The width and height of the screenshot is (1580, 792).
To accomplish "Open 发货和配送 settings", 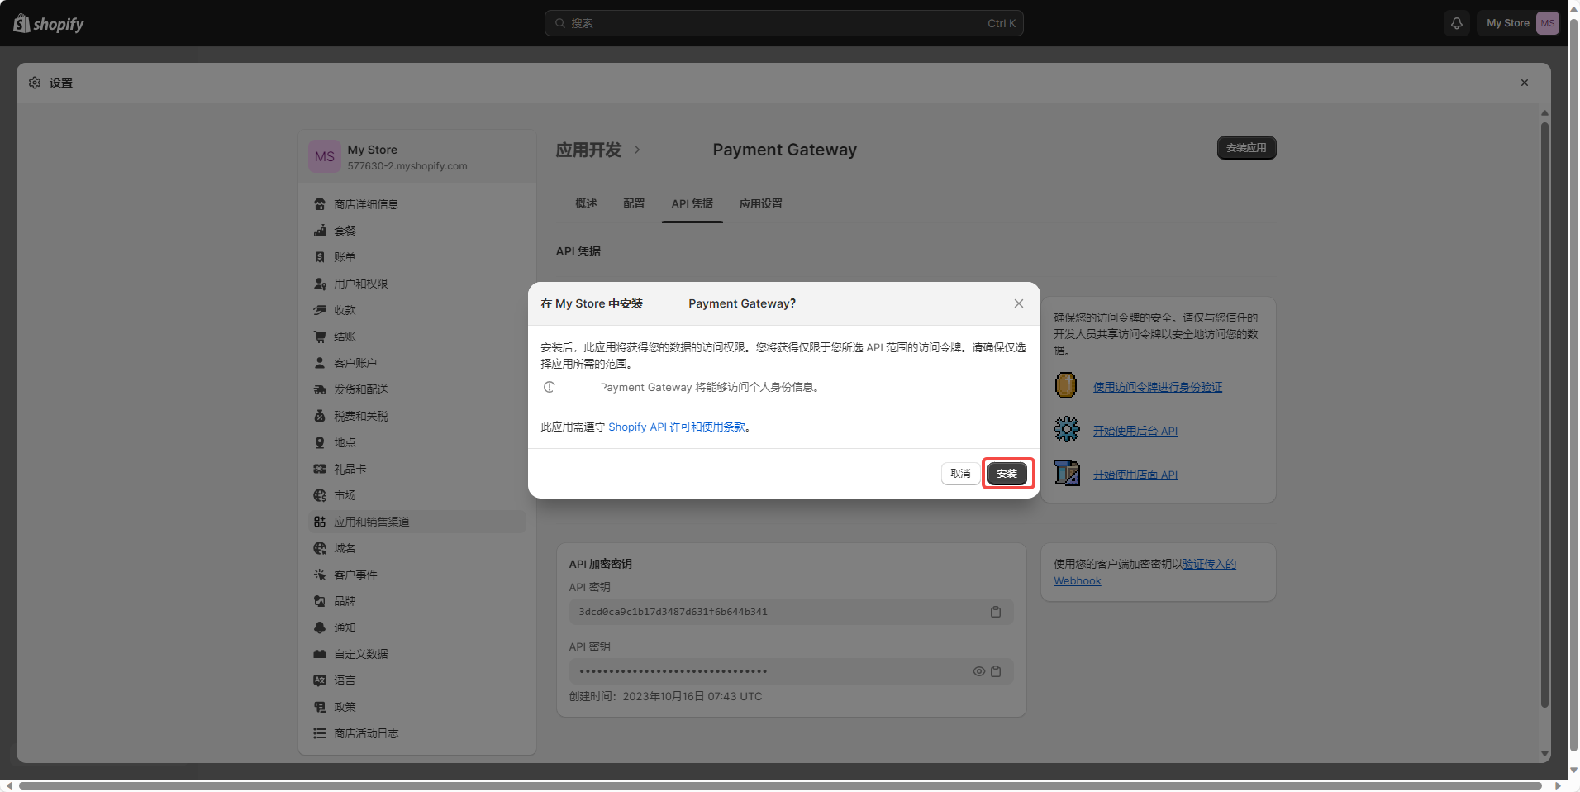I will coord(417,389).
